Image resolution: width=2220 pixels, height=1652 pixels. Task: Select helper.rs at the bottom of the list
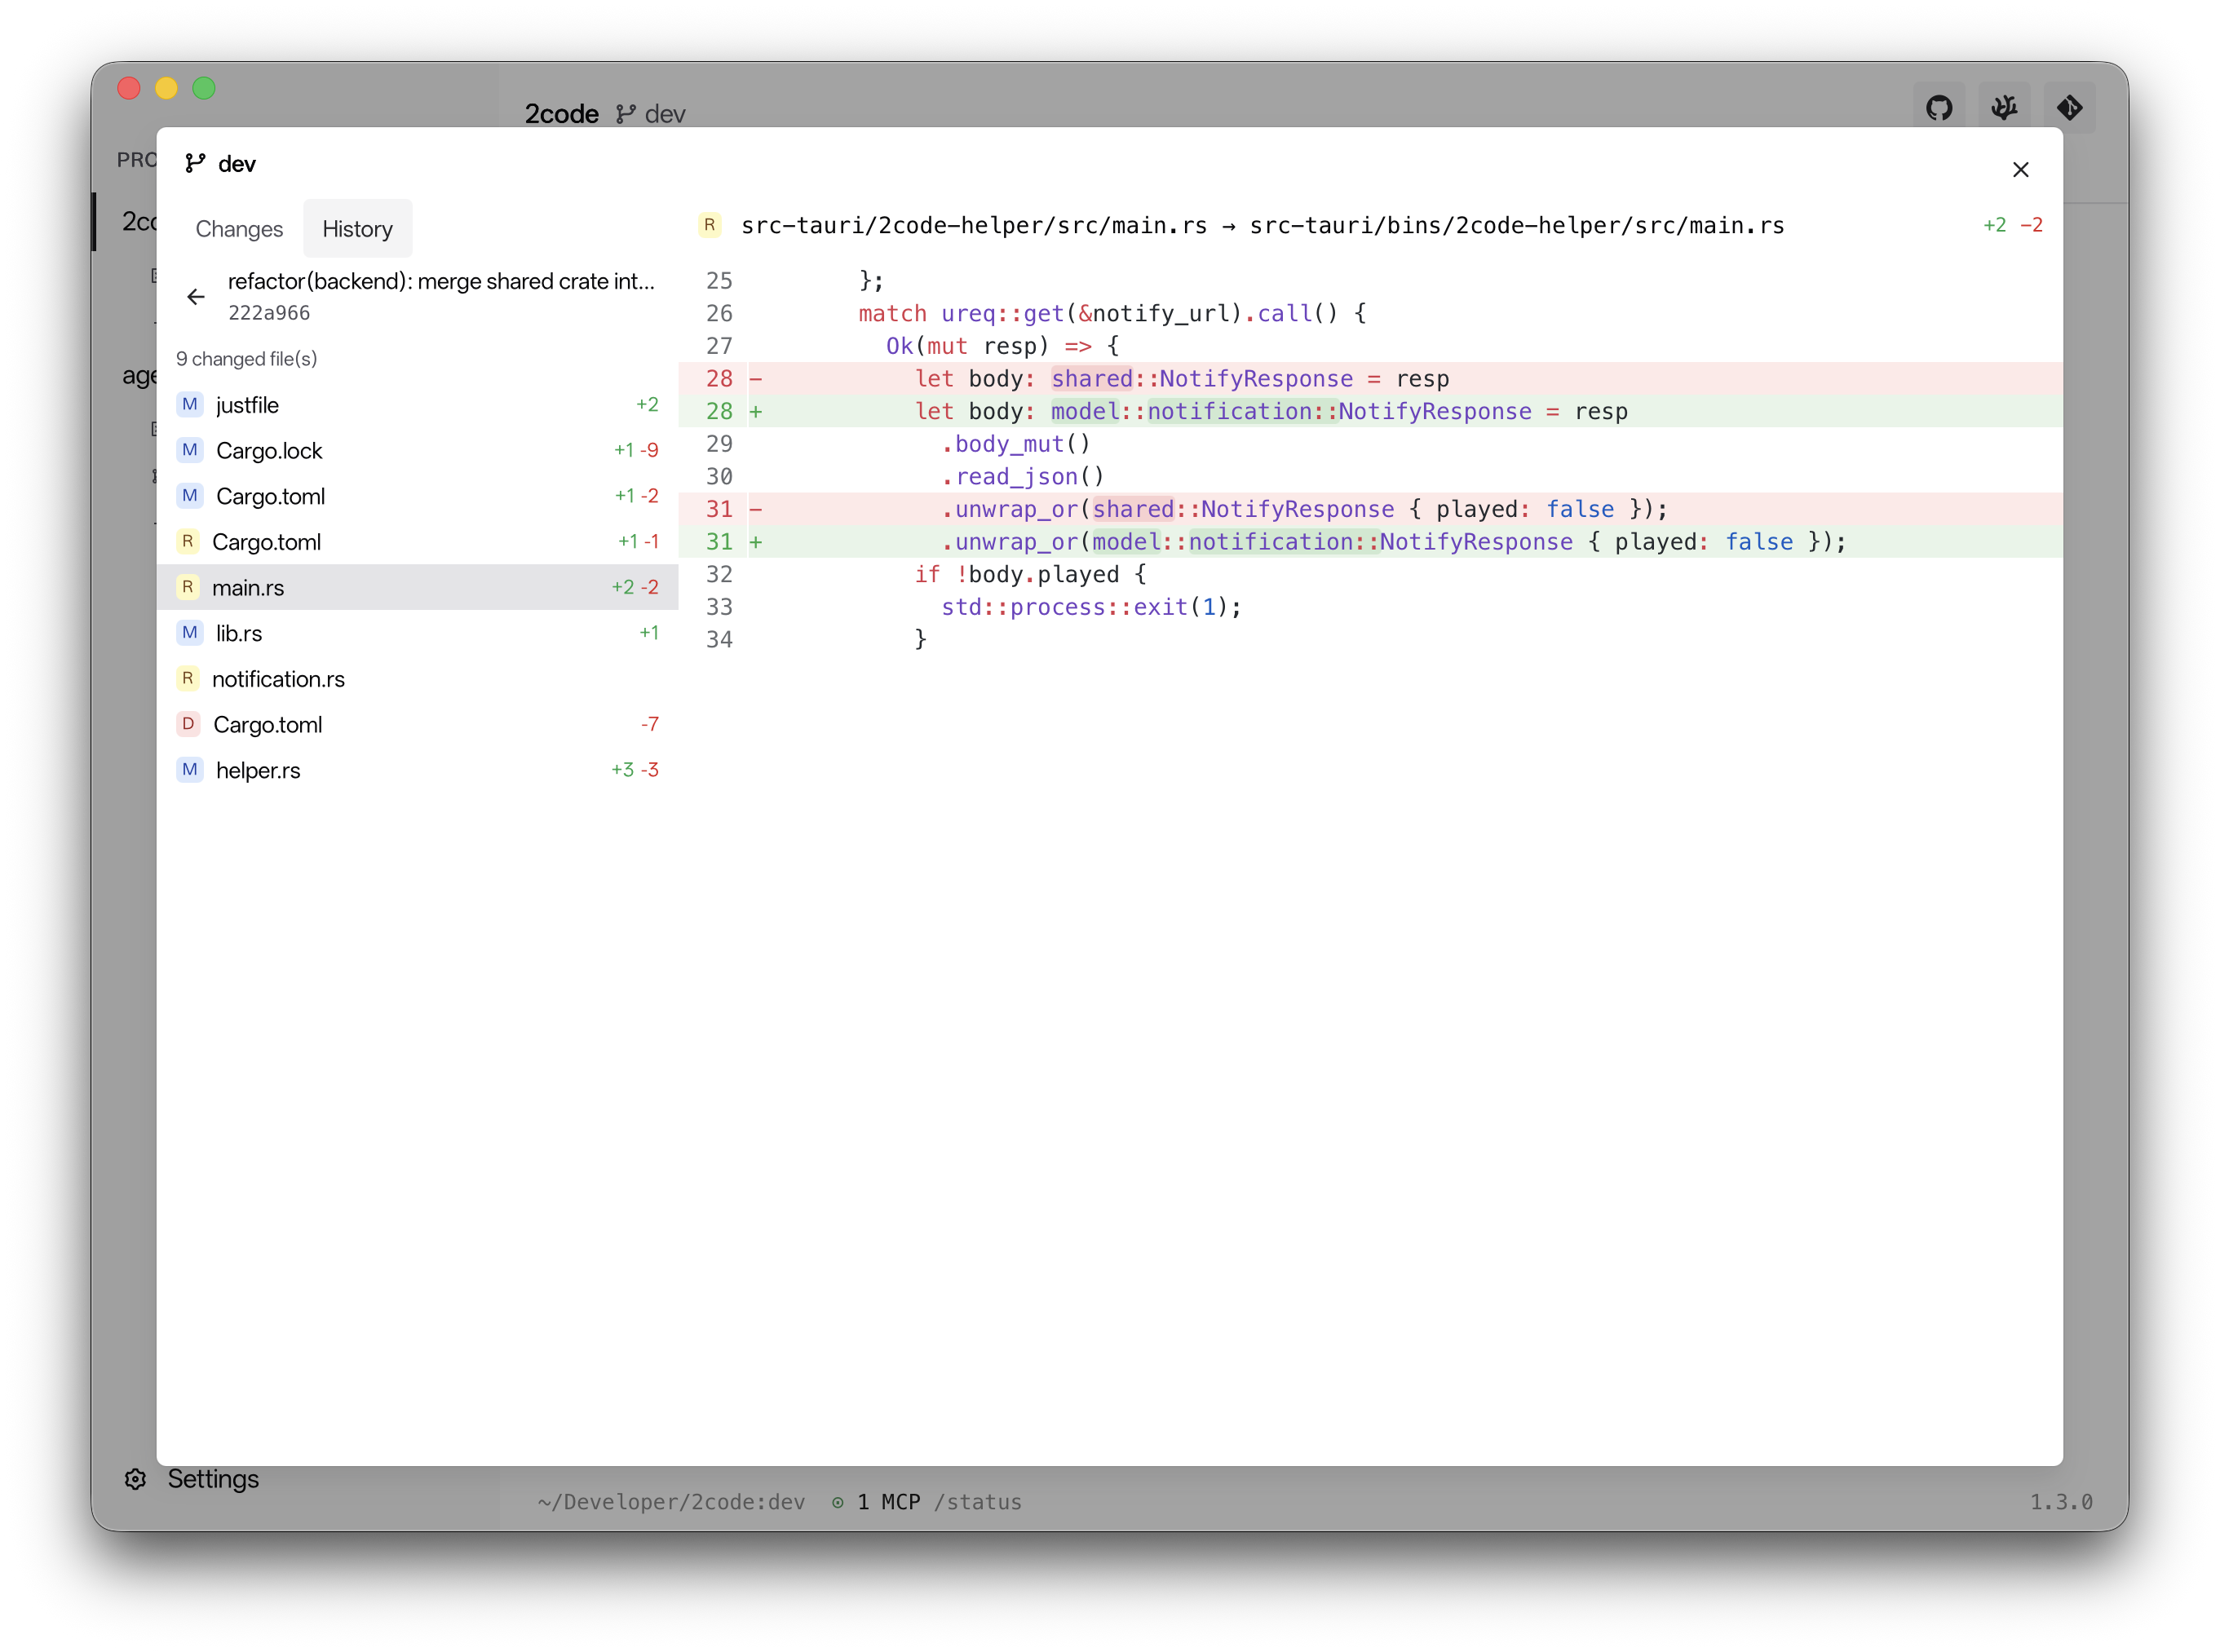click(258, 769)
